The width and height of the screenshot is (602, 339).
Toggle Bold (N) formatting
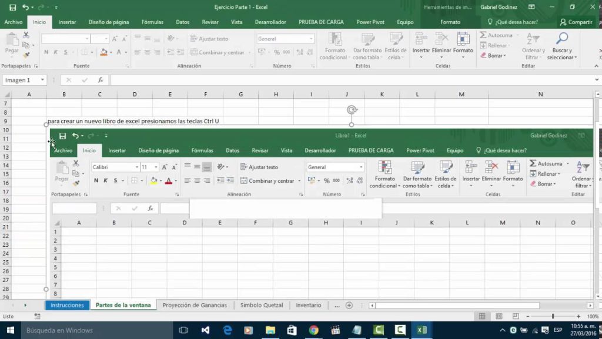tap(46, 52)
